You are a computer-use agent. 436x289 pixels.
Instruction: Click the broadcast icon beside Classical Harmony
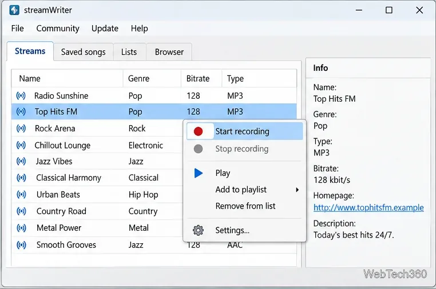[21, 178]
